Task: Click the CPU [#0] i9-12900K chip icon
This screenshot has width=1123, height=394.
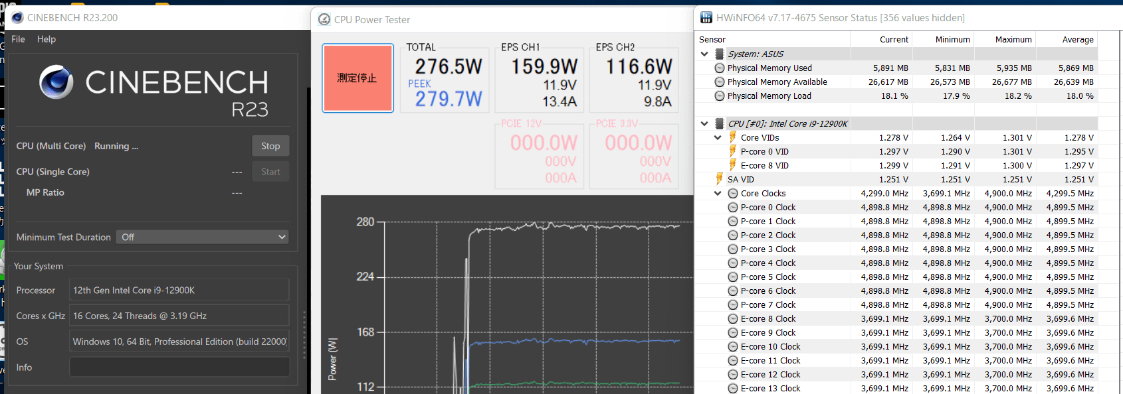Action: pos(720,123)
